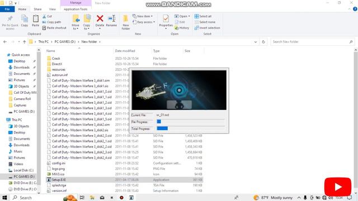Click PC GAMES (D:) in breadcrumb
This screenshot has height=201, width=358.
pyautogui.click(x=65, y=42)
